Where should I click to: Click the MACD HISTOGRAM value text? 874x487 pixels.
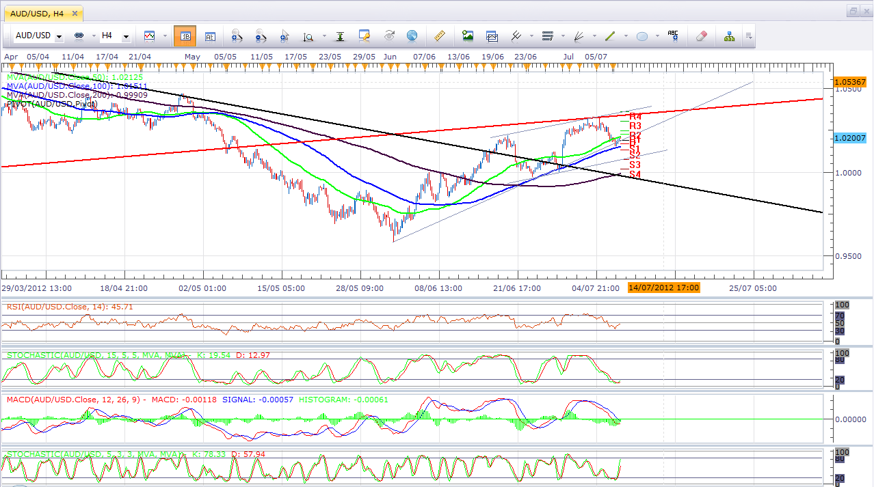click(345, 399)
